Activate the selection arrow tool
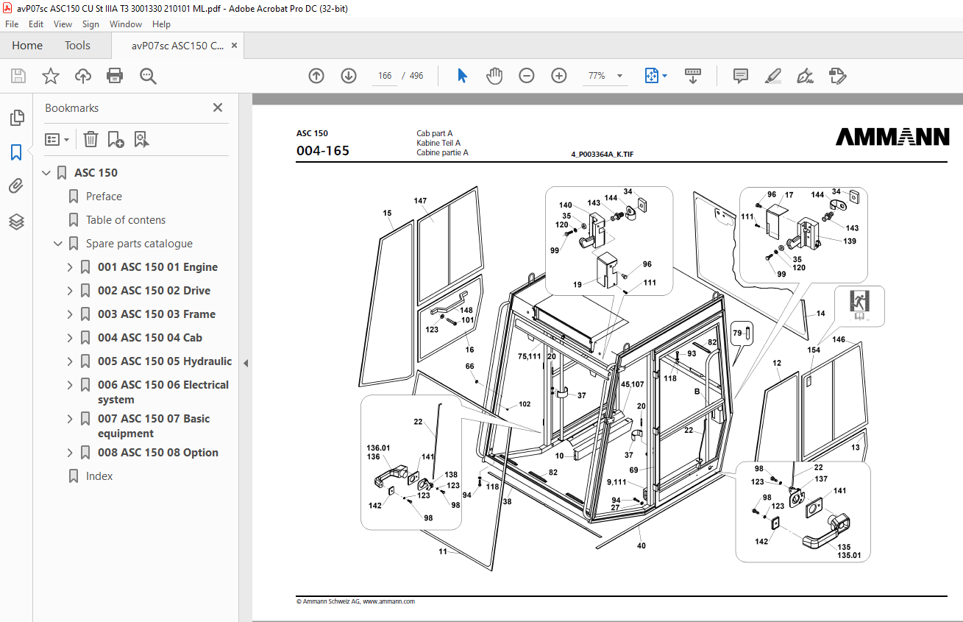Viewport: 963px width, 622px height. coord(462,76)
